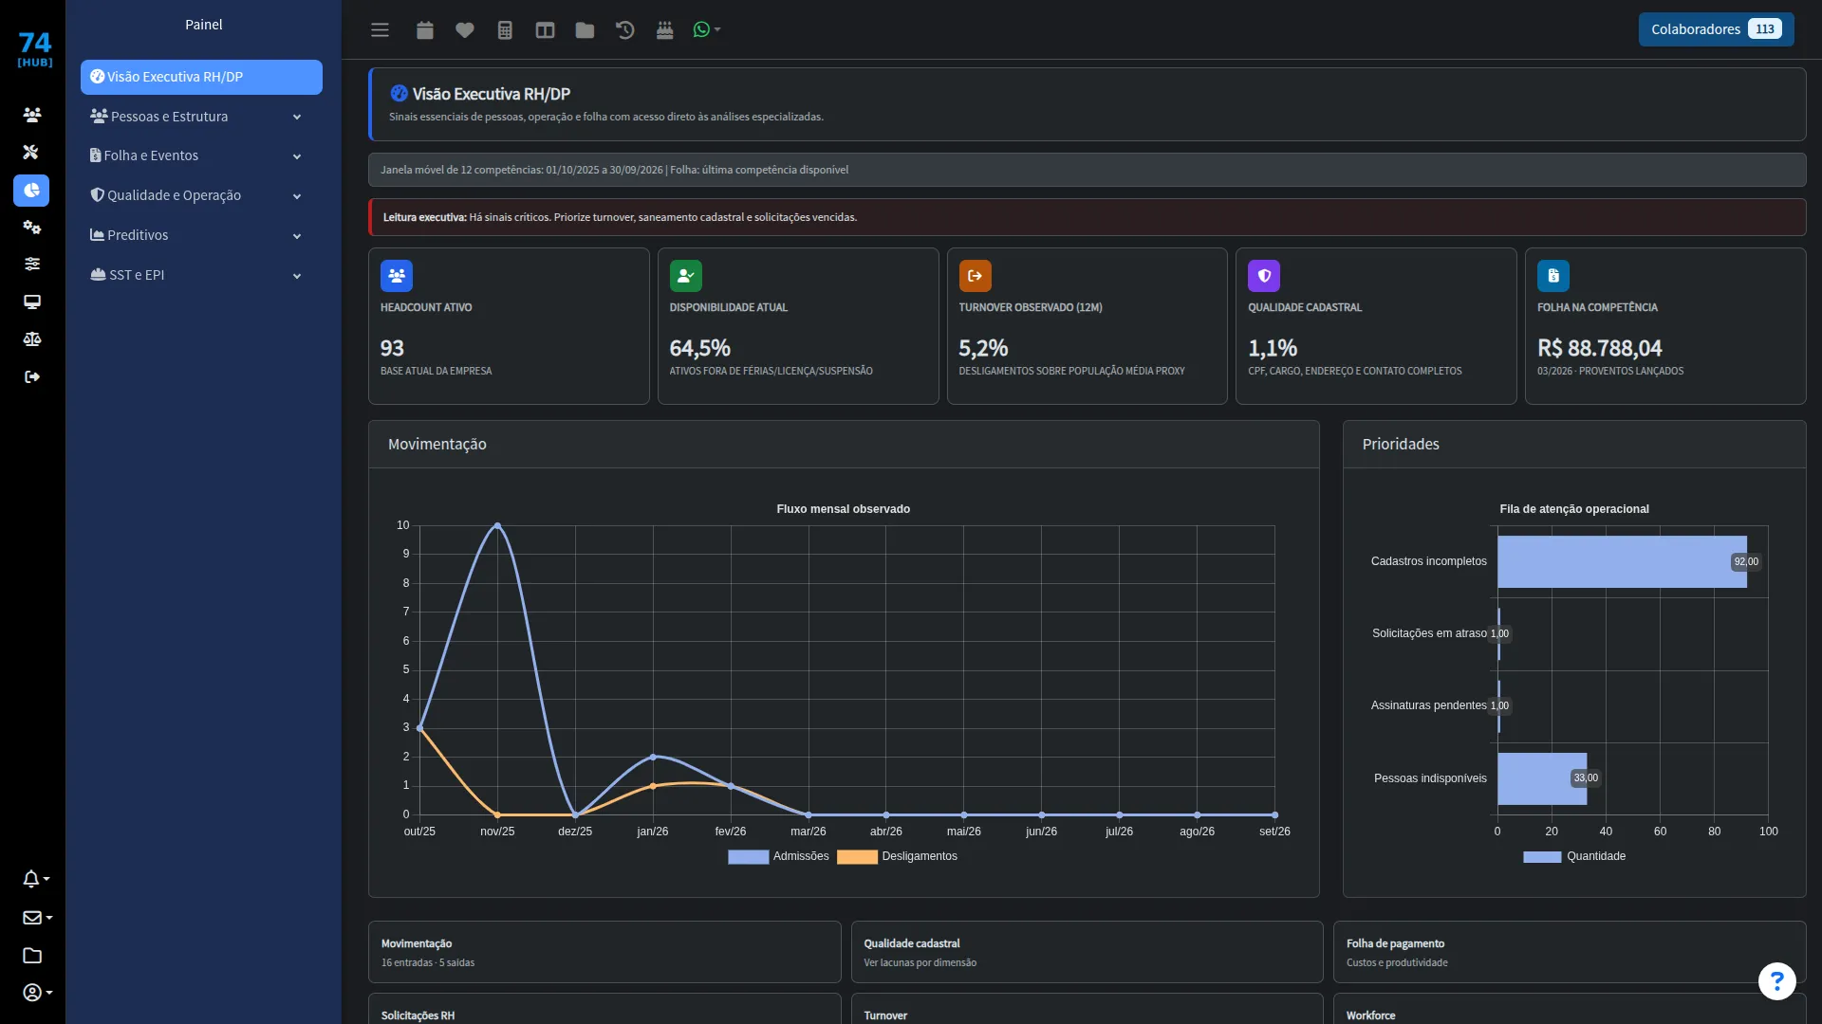Open the envelope messages menu
1822x1024 pixels.
[37, 917]
